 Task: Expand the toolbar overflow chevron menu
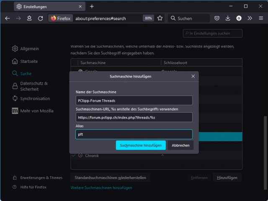pyautogui.click(x=250, y=18)
